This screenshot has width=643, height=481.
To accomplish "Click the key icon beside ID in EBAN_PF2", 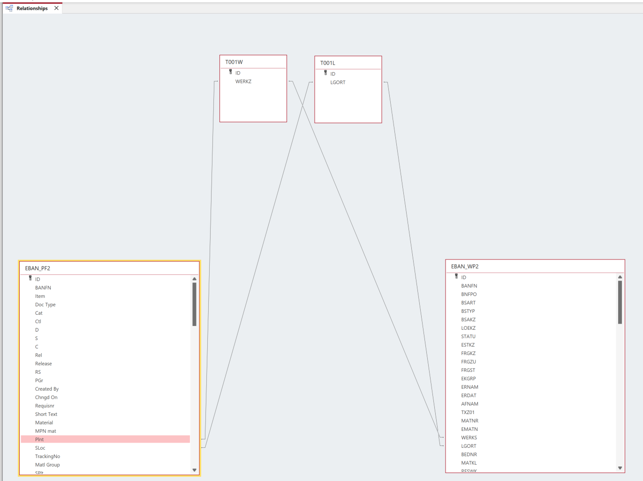I will pyautogui.click(x=30, y=278).
